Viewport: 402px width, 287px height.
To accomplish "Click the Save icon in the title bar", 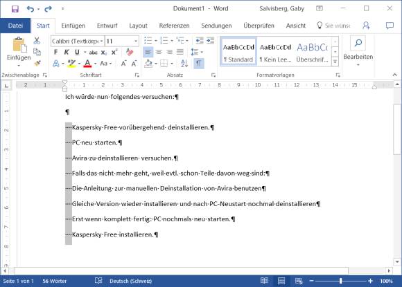I will 15,9.
